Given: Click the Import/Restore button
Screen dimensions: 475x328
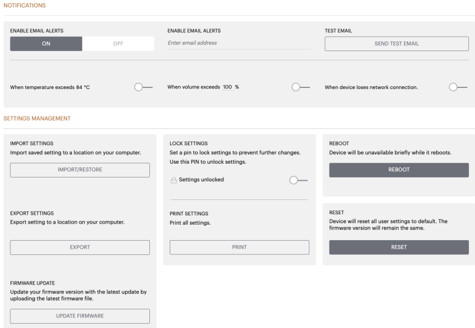Looking at the screenshot, I should click(x=80, y=170).
